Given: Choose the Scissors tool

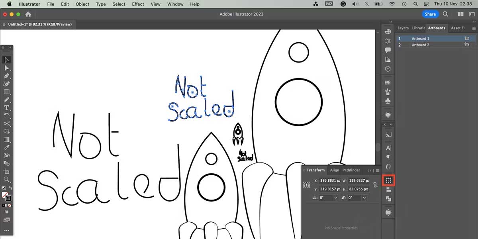Looking at the screenshot, I should (7, 124).
